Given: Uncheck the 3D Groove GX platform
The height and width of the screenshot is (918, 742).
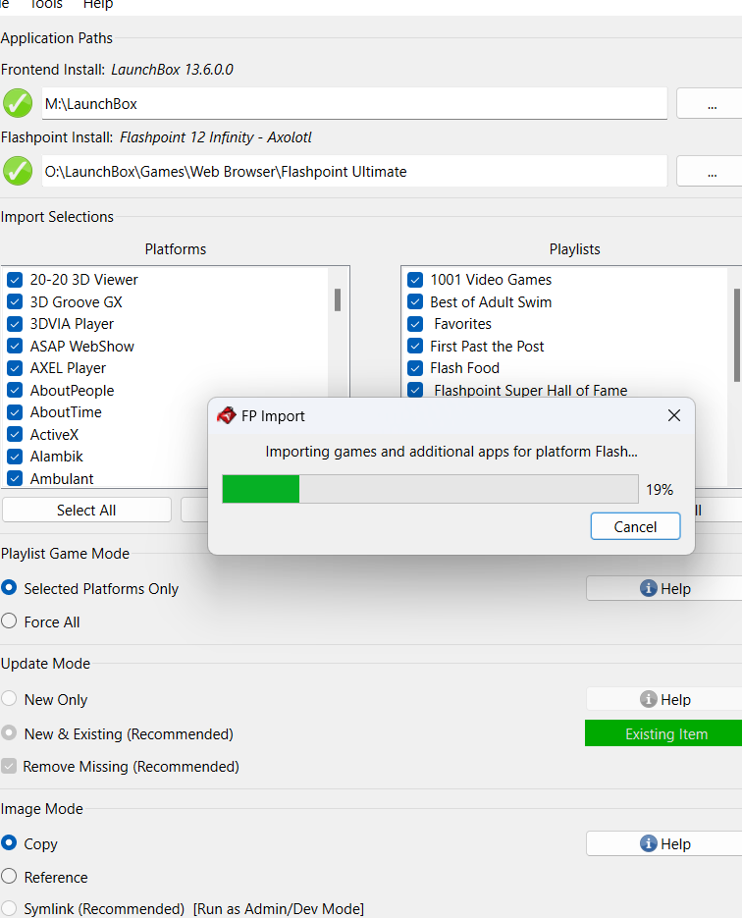Looking at the screenshot, I should point(15,302).
